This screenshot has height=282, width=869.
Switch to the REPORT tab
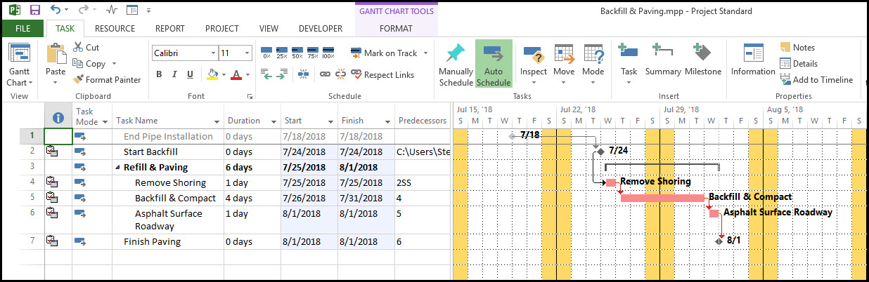point(169,29)
